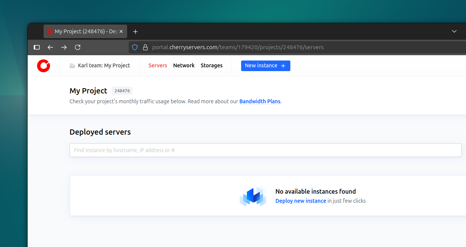The height and width of the screenshot is (247, 466).
Task: Close the My Project browser tab
Action: [x=121, y=31]
